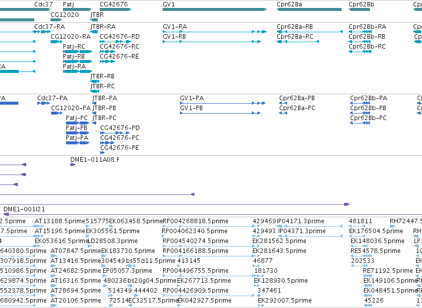
Task: Click EST EK267713.5prime
Action: pos(204,281)
